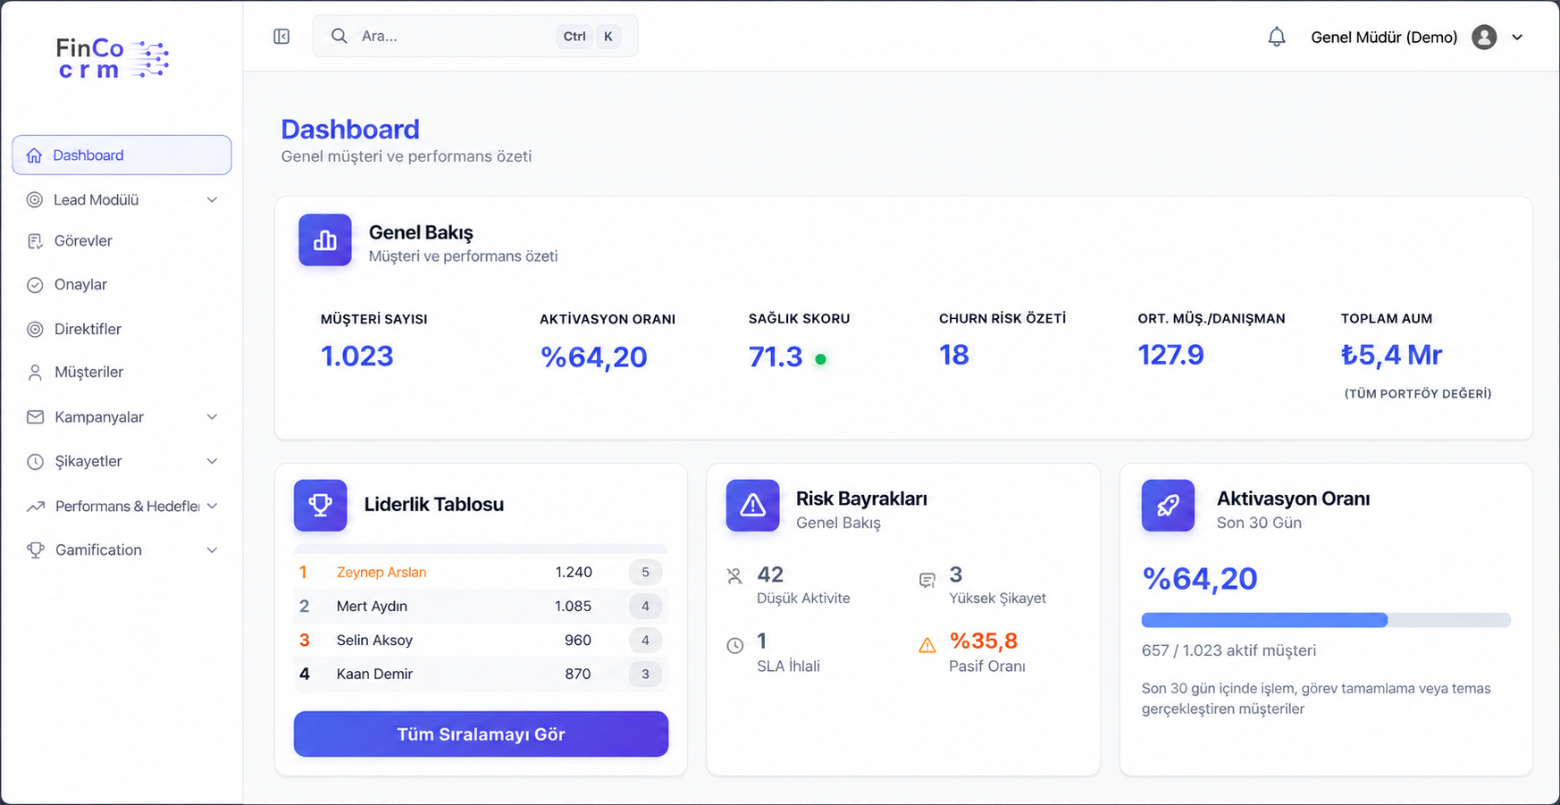The width and height of the screenshot is (1560, 805).
Task: Click the Pasif Oranı orange warning triangle
Action: pos(927,645)
